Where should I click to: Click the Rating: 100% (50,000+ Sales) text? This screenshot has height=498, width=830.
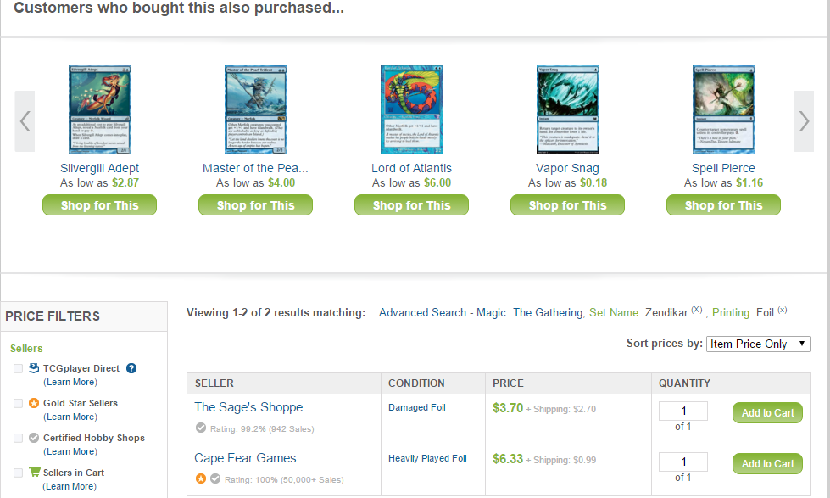[284, 479]
